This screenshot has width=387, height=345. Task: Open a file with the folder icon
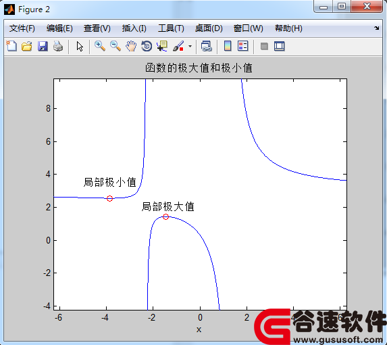[26, 46]
